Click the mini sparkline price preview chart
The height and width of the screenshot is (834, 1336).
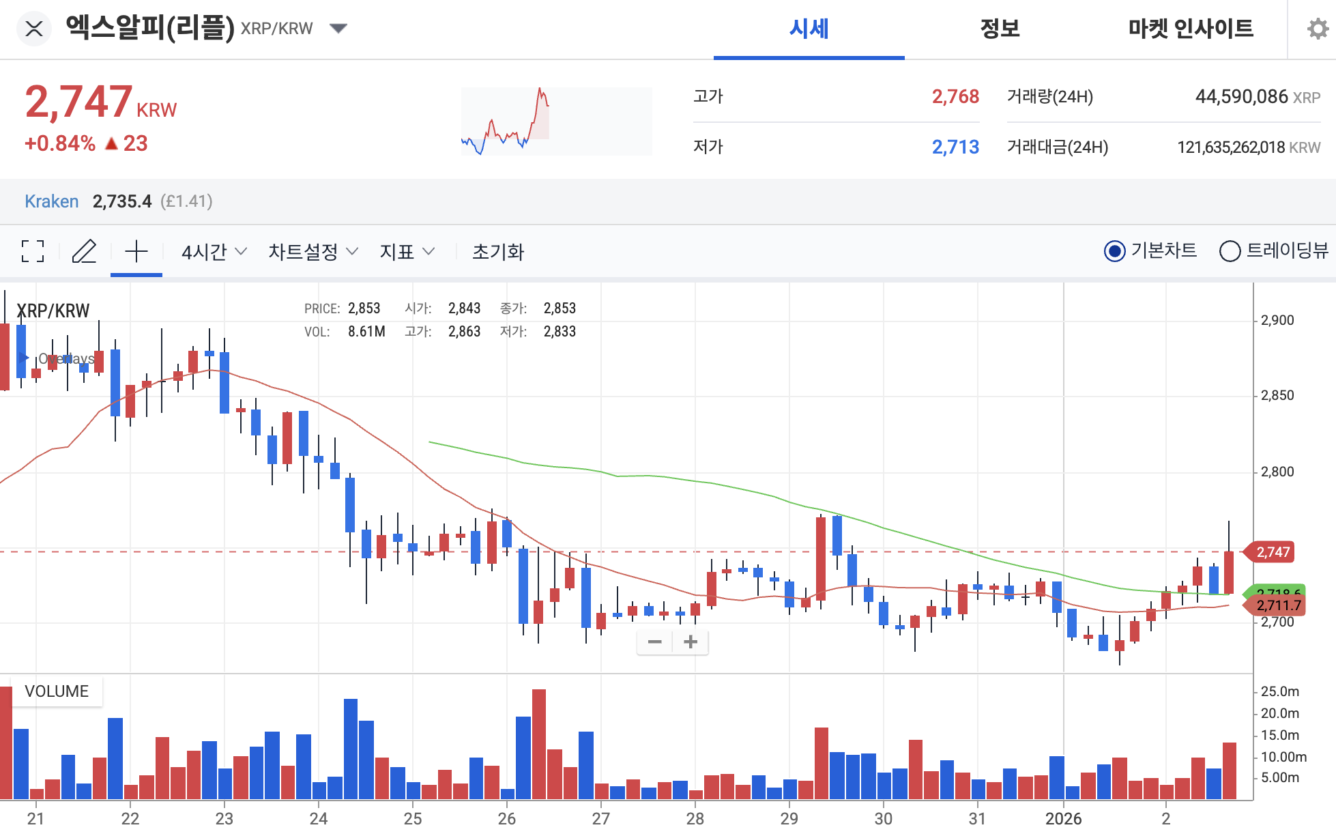556,121
